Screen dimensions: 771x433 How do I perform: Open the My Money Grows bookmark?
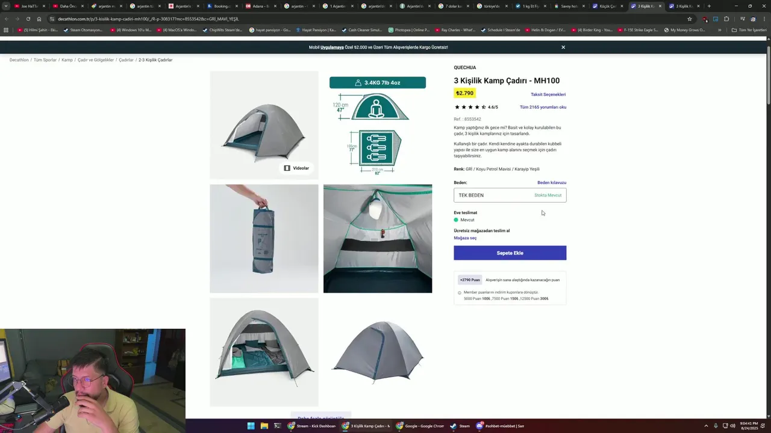(685, 30)
